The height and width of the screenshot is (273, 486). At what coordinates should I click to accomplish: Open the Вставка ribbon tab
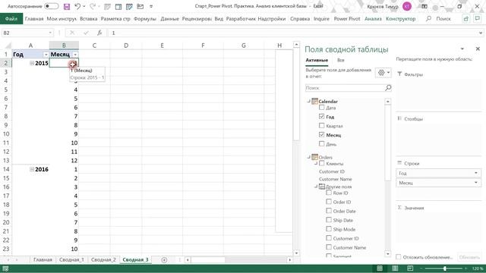(x=89, y=18)
